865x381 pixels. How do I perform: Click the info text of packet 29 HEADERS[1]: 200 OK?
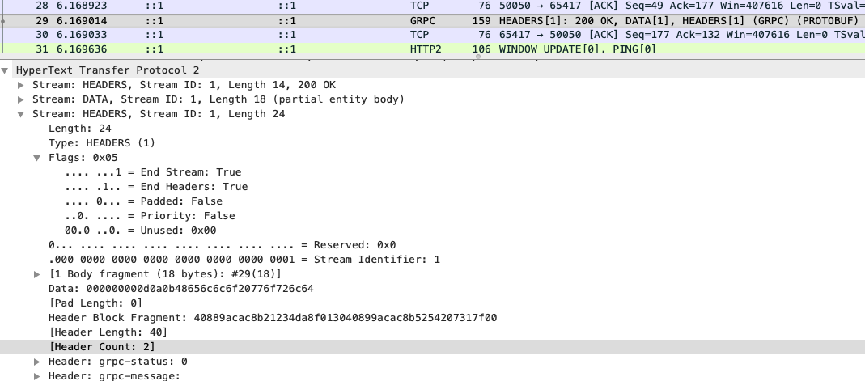point(679,21)
